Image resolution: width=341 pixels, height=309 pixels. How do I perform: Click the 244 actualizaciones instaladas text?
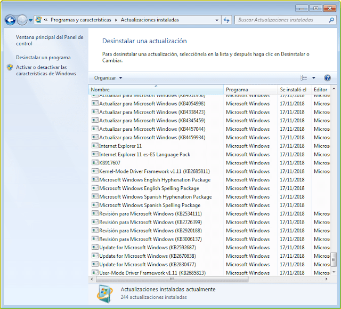(x=154, y=297)
